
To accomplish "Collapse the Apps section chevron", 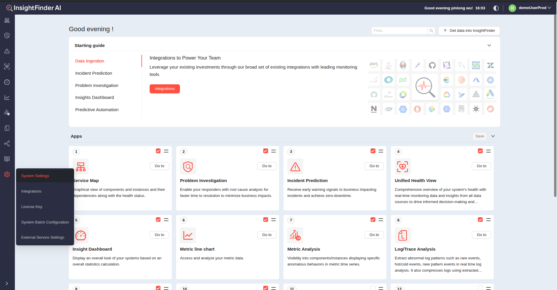I will point(493,136).
